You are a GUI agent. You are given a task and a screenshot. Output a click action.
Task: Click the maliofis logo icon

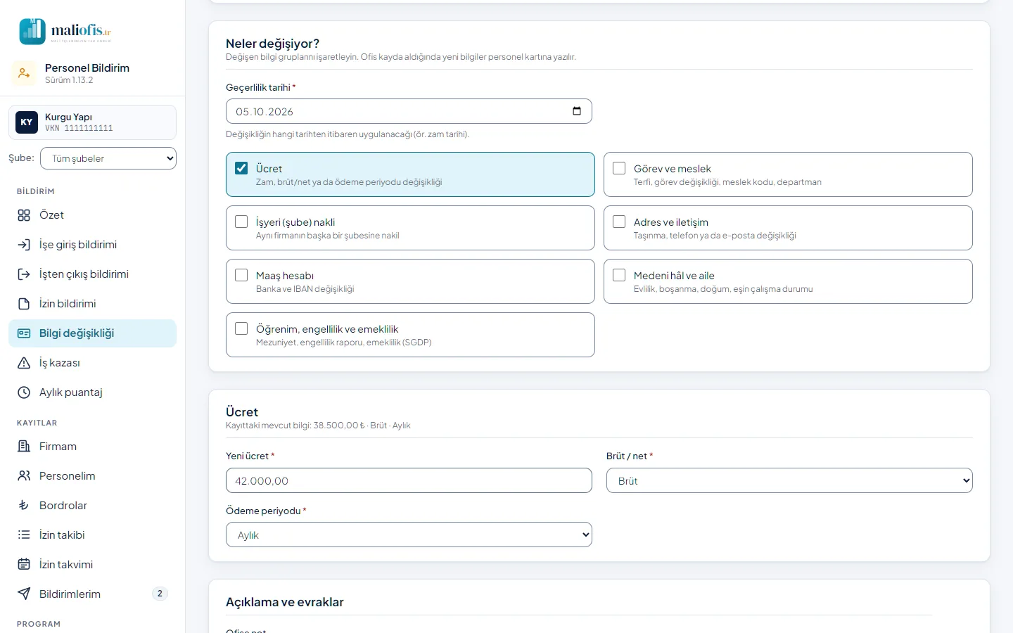click(32, 32)
